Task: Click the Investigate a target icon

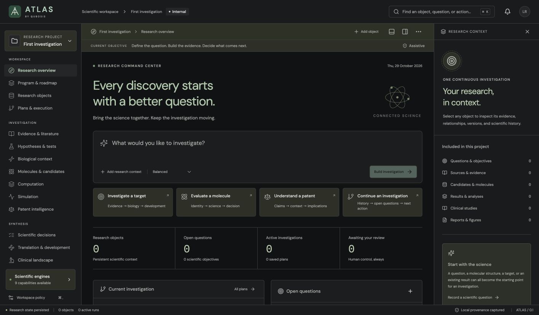Action: 101,197
